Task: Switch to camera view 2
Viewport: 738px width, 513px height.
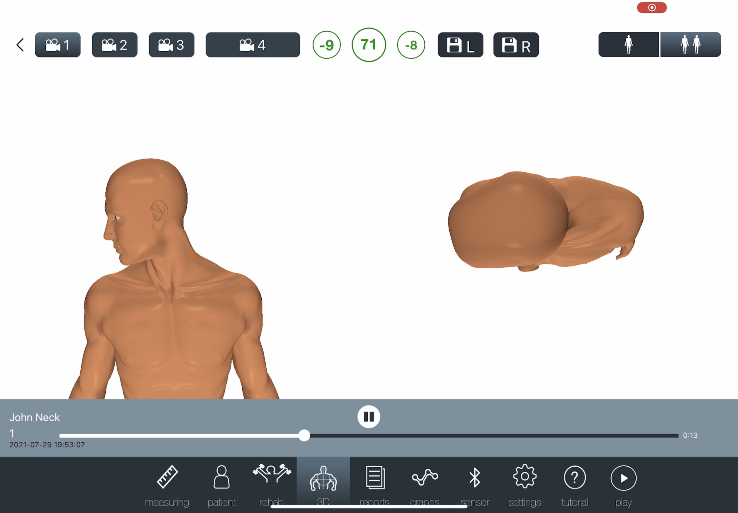Action: (x=114, y=45)
